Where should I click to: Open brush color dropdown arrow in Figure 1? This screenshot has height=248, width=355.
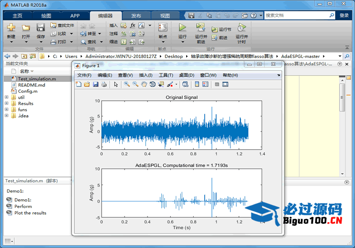pyautogui.click(x=176, y=84)
